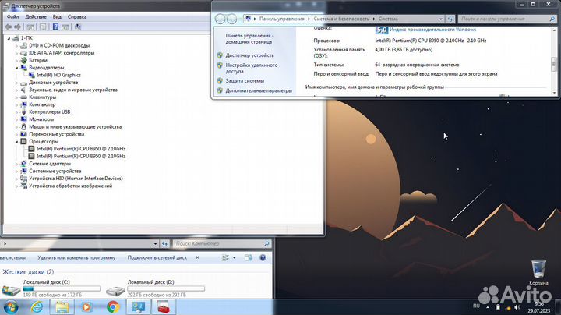Open the Explorer change-view dropdown arrow
The image size is (561, 315).
pos(235,257)
